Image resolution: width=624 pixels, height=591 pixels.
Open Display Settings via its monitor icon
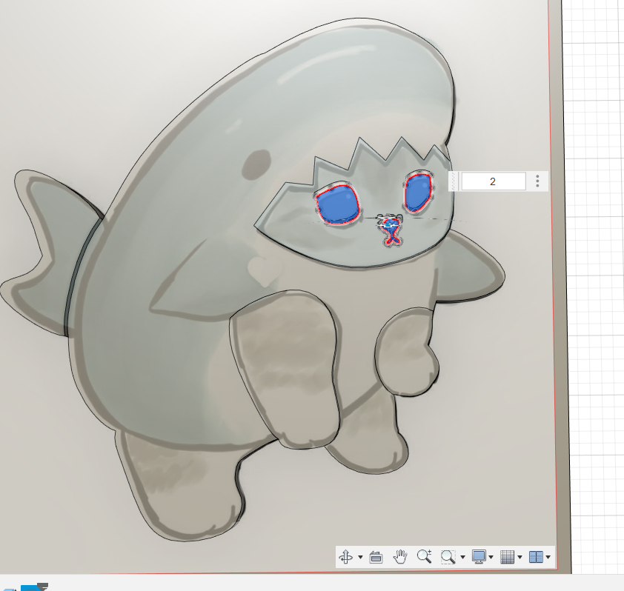tap(480, 556)
